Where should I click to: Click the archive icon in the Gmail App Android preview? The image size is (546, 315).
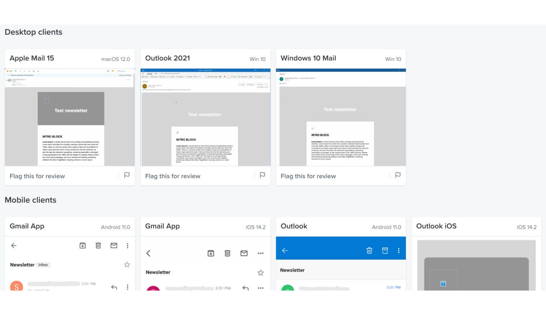click(82, 245)
